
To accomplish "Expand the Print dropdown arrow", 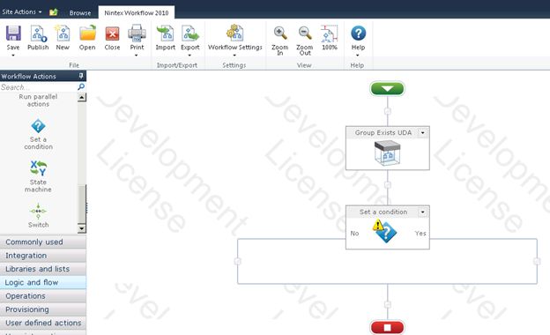I will click(x=137, y=55).
